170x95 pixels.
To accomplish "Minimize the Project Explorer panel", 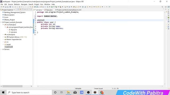I will pos(29,9).
